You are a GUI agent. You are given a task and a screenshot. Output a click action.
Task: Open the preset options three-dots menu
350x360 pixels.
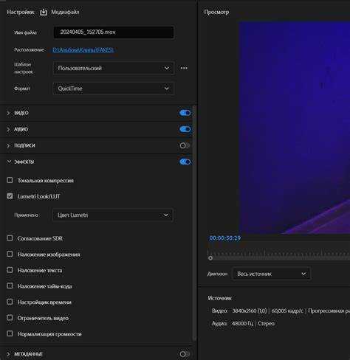coord(184,68)
